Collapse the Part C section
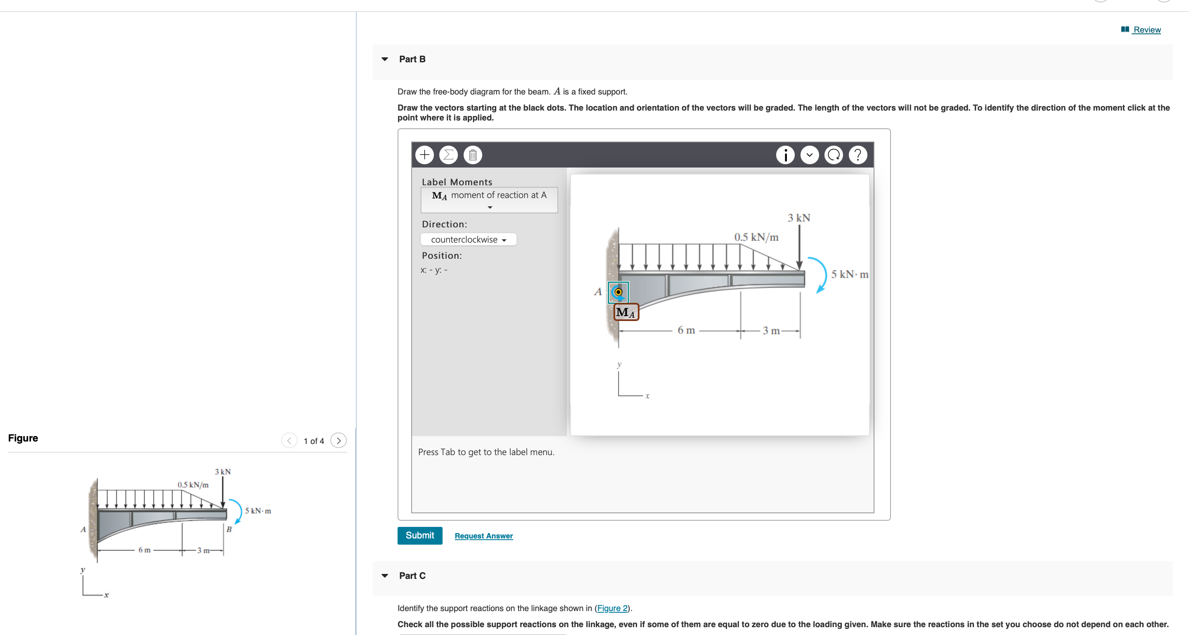 click(384, 576)
